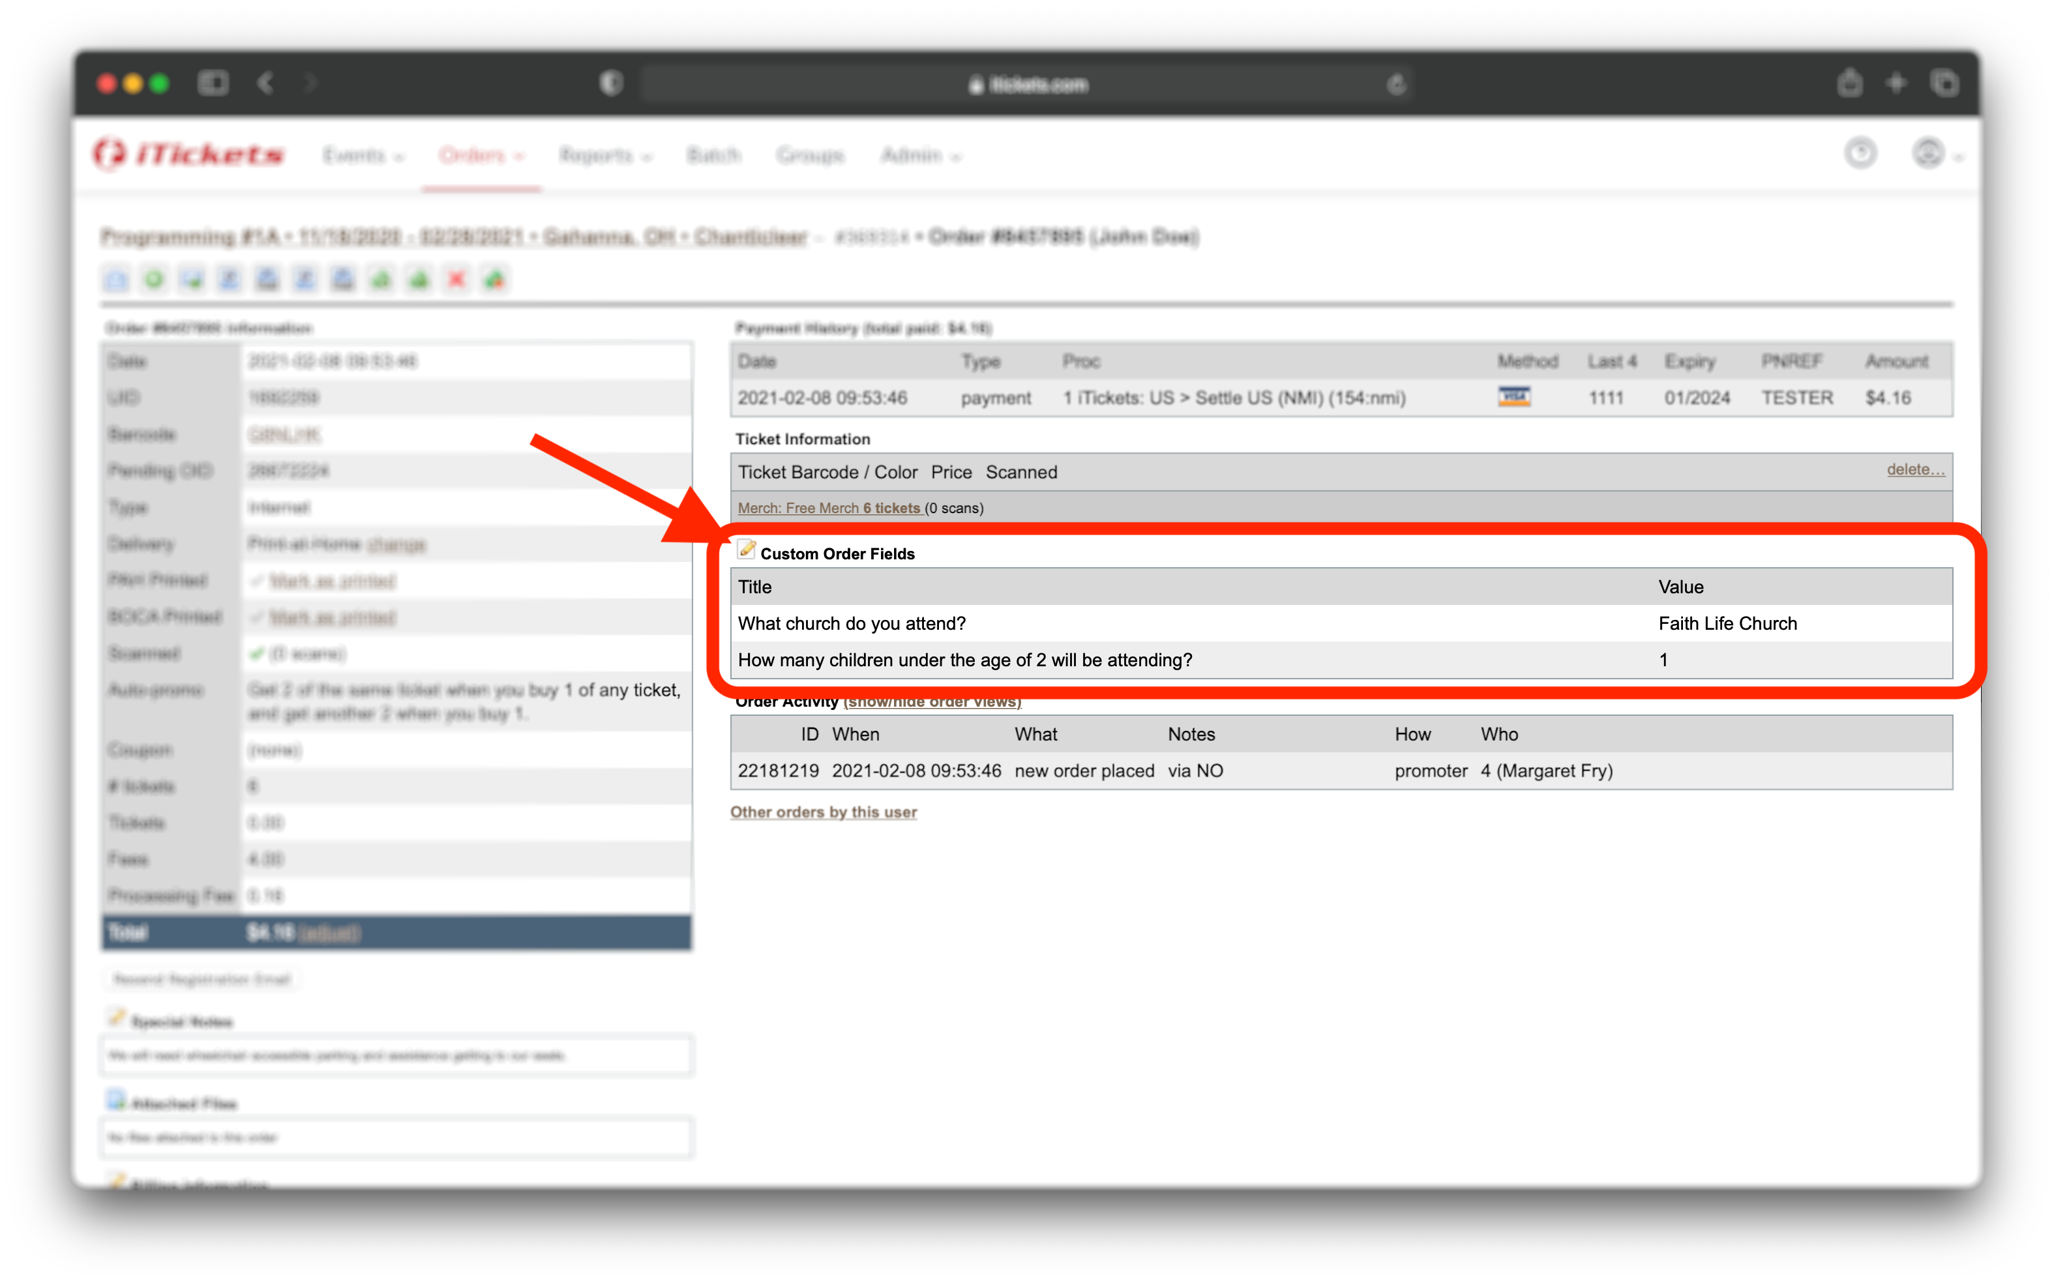Open the order Barcode link
Image resolution: width=2054 pixels, height=1283 pixels.
click(284, 434)
